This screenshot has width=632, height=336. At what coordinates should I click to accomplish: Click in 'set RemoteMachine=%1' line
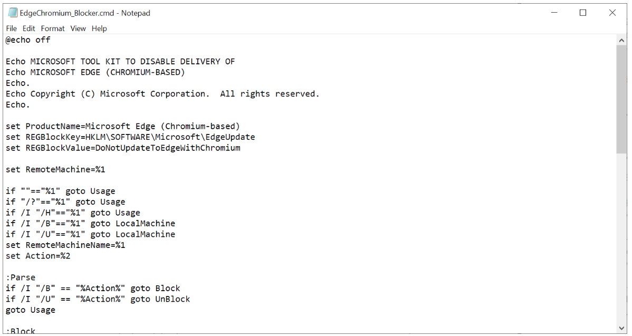pyautogui.click(x=55, y=169)
